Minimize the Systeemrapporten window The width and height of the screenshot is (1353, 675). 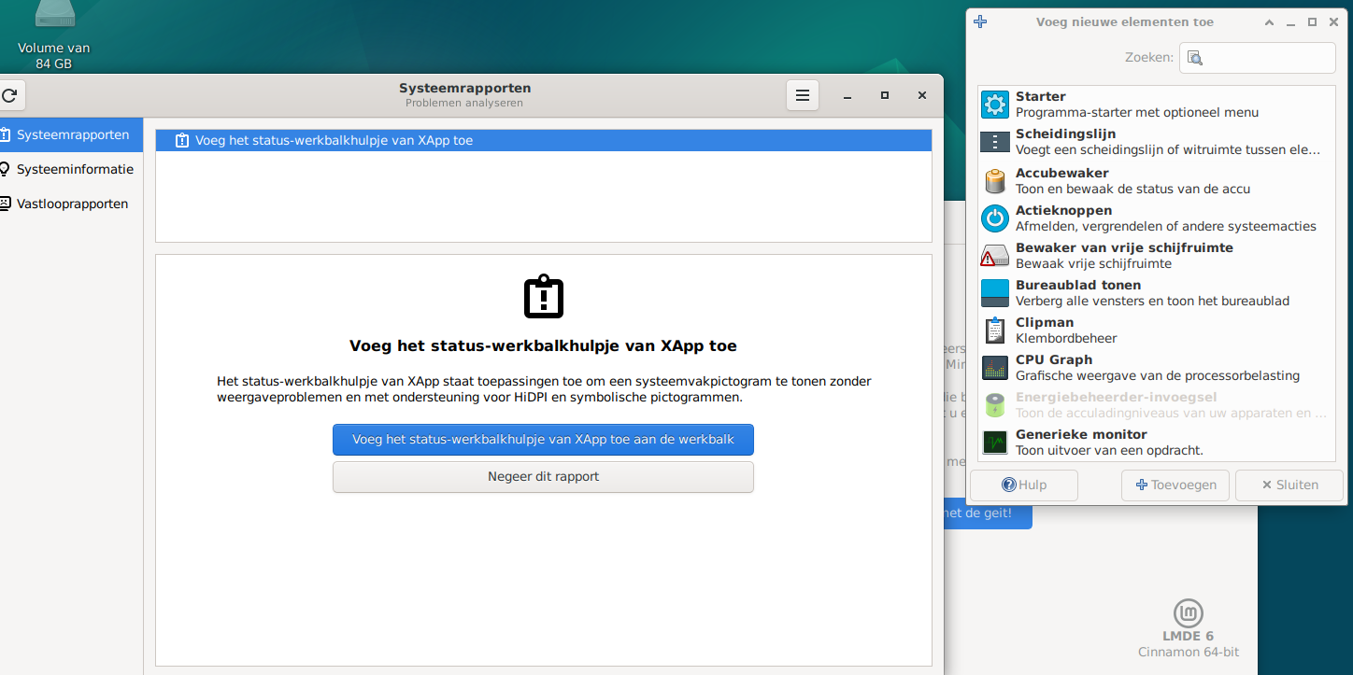[x=847, y=95]
